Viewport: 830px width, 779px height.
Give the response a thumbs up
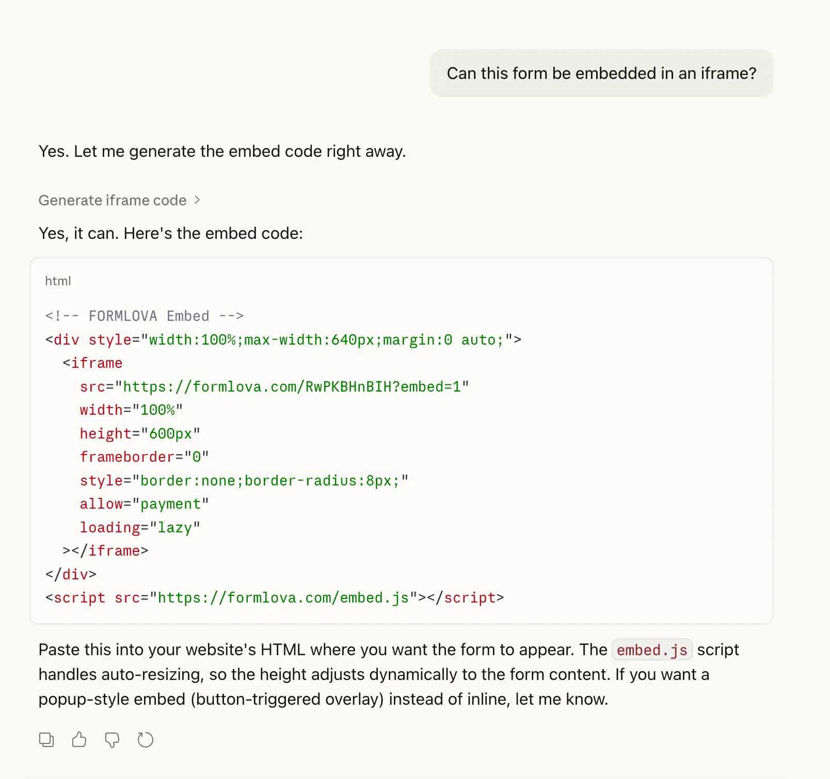coord(79,740)
